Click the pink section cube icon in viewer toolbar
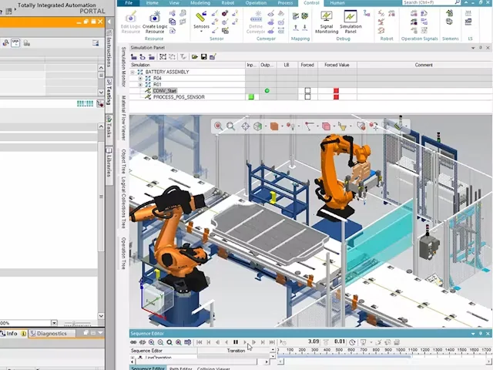The height and width of the screenshot is (370, 493). click(326, 126)
